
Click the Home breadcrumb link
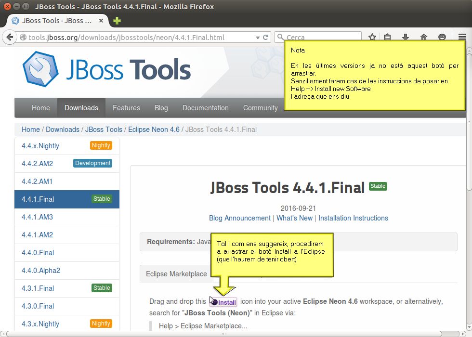point(31,130)
